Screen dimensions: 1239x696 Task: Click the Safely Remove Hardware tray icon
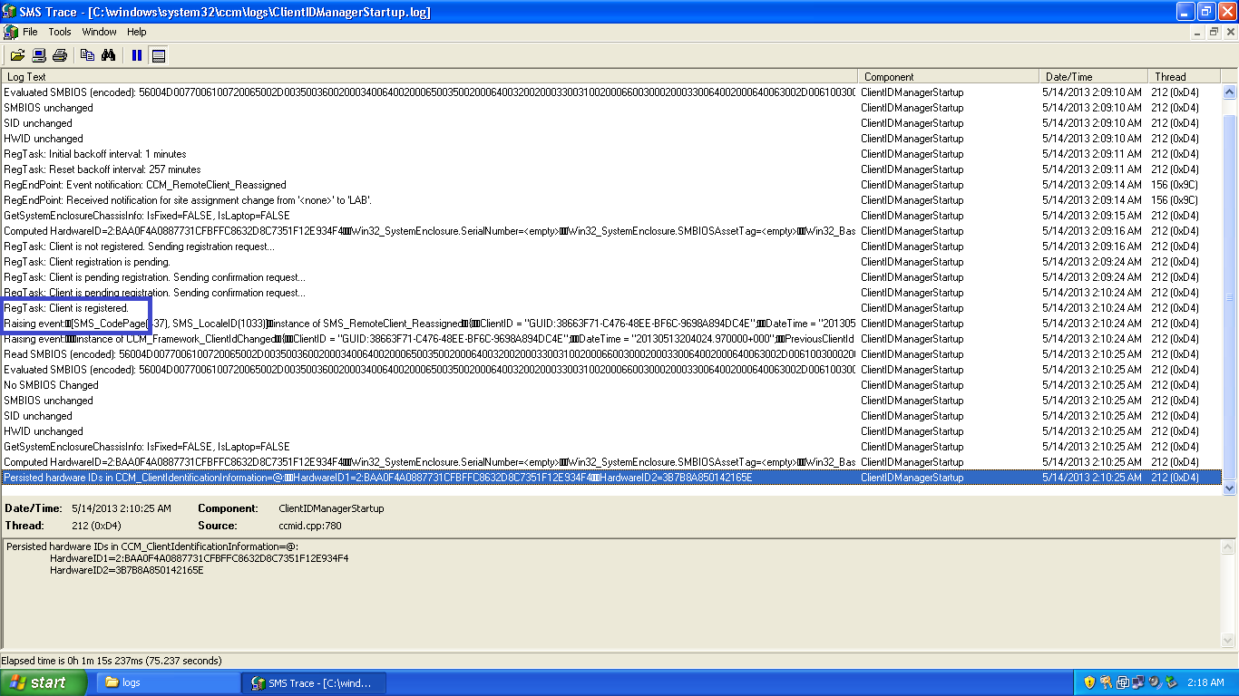[x=1171, y=682]
